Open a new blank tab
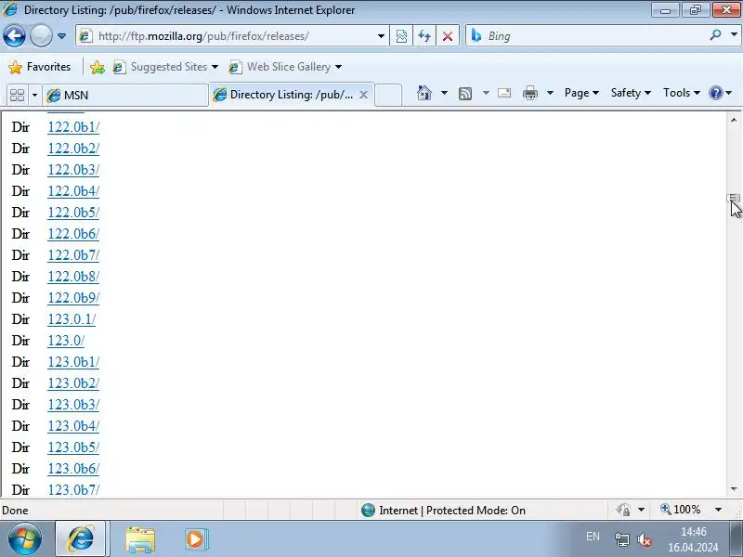The width and height of the screenshot is (743, 557). [x=388, y=95]
